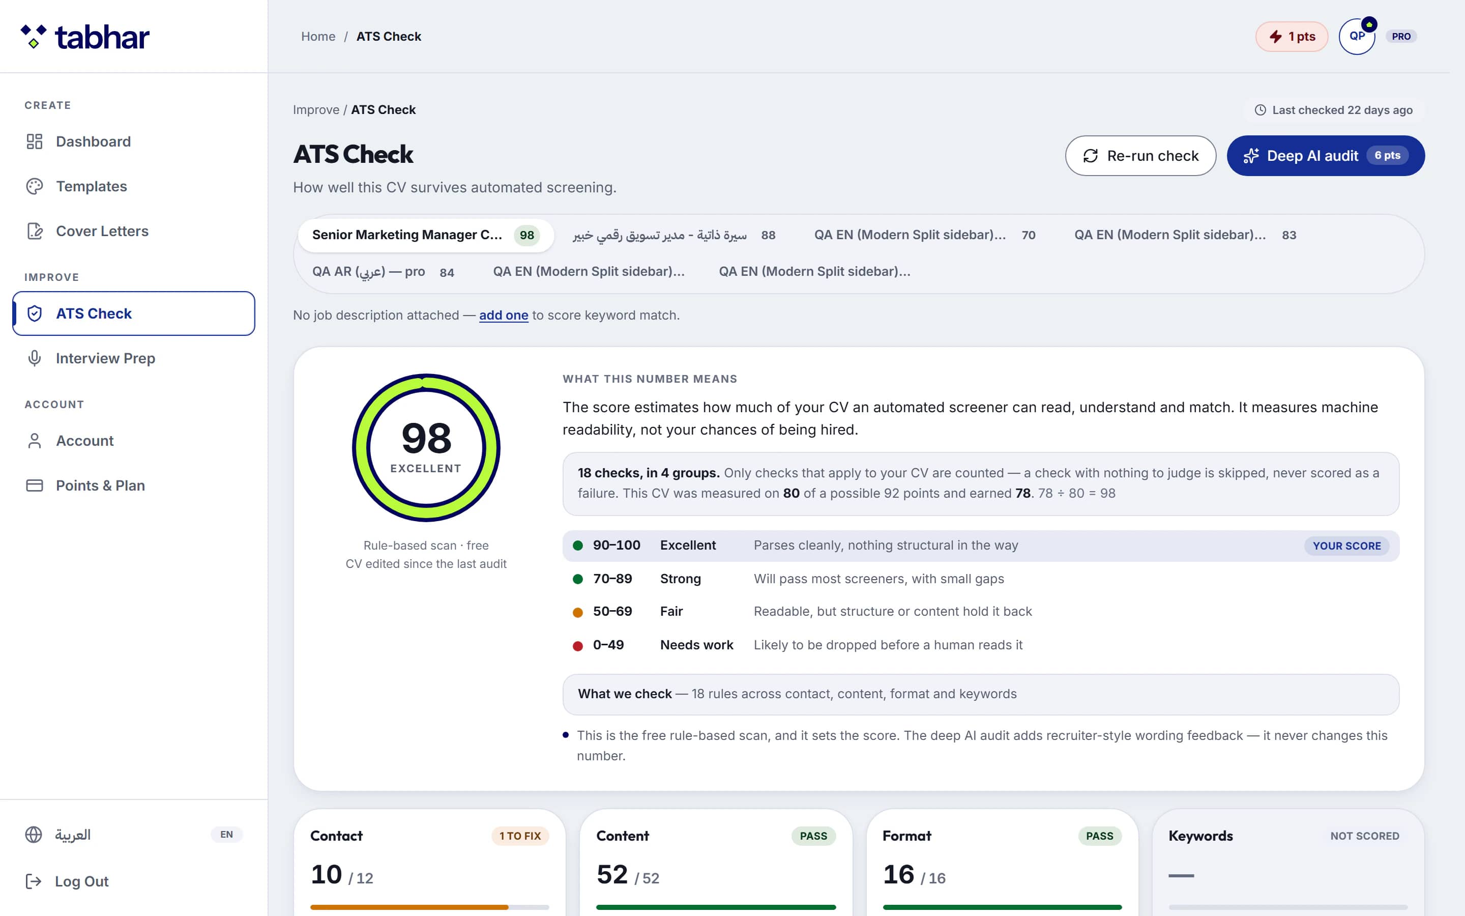Click the 1 TO FIX badge on Contact
The width and height of the screenshot is (1465, 916).
tap(520, 836)
